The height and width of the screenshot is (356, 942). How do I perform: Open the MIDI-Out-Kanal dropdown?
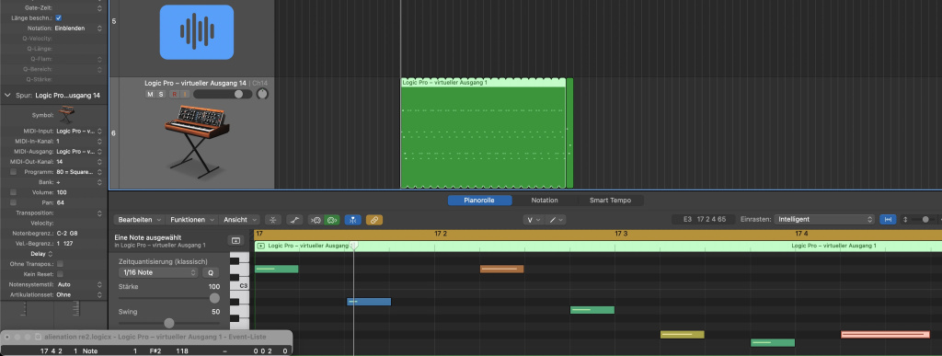79,162
